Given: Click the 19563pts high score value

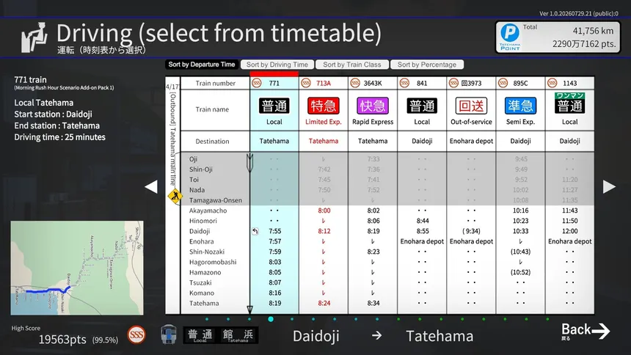Looking at the screenshot, I should click(x=62, y=340).
